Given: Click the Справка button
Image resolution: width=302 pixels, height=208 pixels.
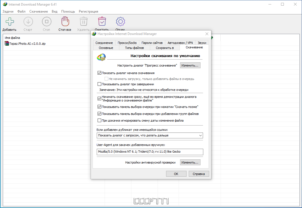Looking at the screenshot, I should click(x=199, y=174).
